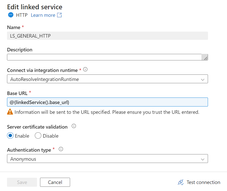Select the Disable radio button
The height and width of the screenshot is (191, 227).
pyautogui.click(x=38, y=136)
